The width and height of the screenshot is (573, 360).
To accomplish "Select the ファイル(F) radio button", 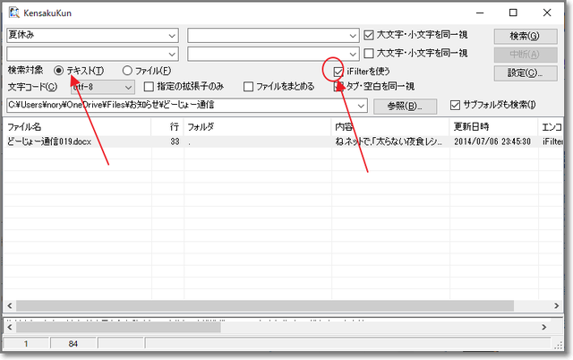I will 127,70.
